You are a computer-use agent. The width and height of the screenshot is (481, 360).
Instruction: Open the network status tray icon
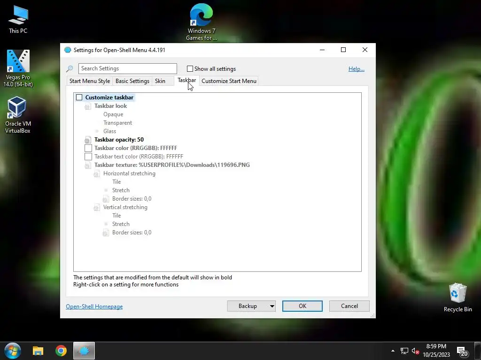pyautogui.click(x=404, y=351)
